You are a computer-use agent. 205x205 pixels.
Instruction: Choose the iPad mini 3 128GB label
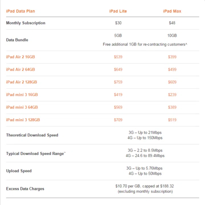click(23, 120)
